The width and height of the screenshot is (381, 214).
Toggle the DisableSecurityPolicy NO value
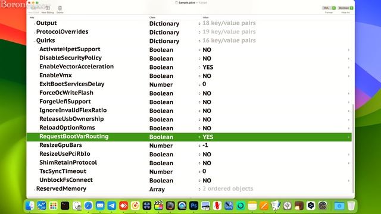[207, 58]
